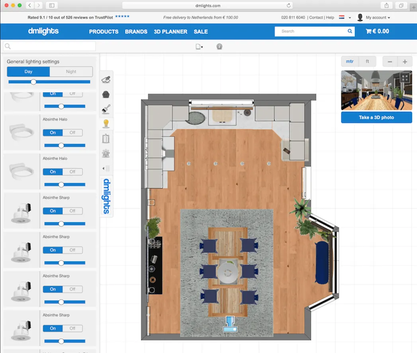
Task: Click the Take a 3D photo button
Action: (376, 117)
